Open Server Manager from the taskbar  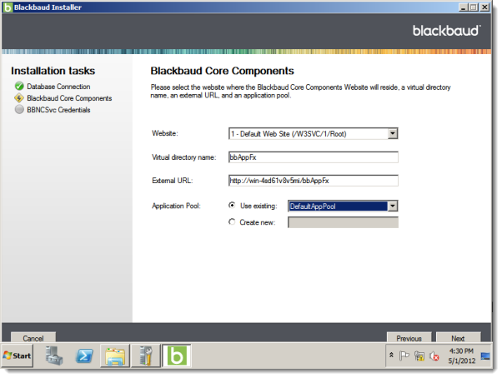[53, 356]
